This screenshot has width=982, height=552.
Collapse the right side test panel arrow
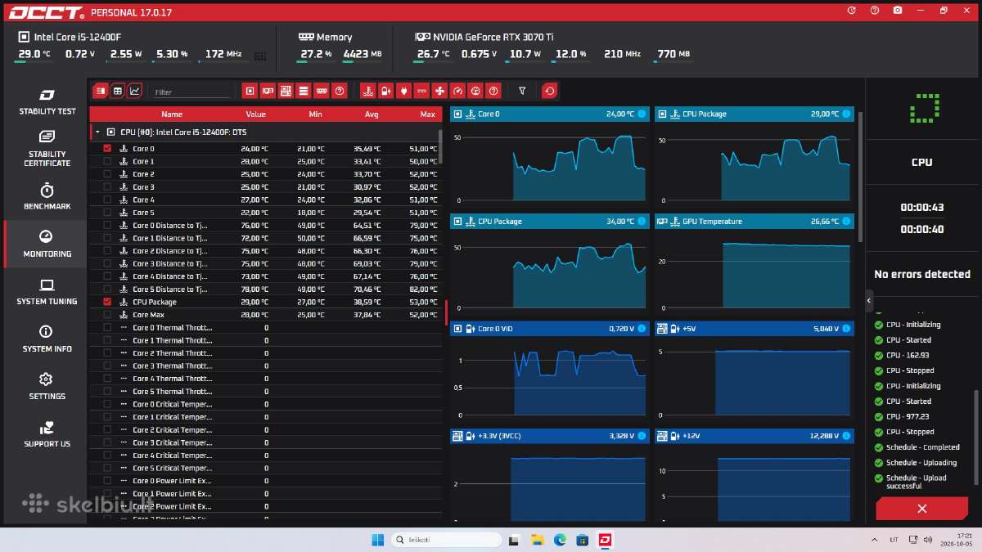[869, 300]
